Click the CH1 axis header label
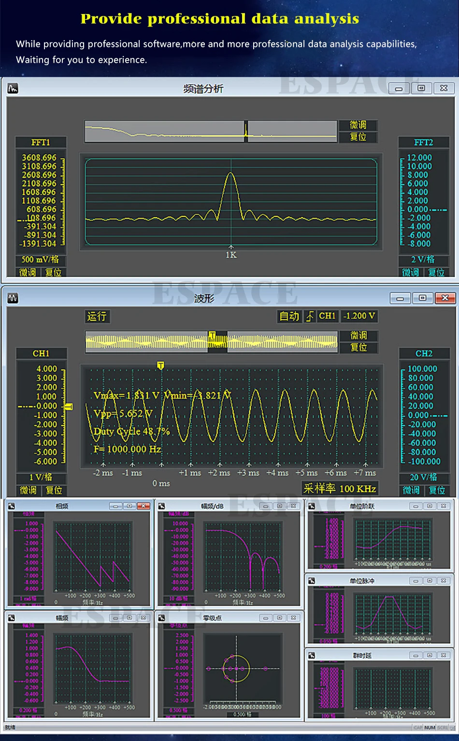The width and height of the screenshot is (459, 741). tap(41, 354)
